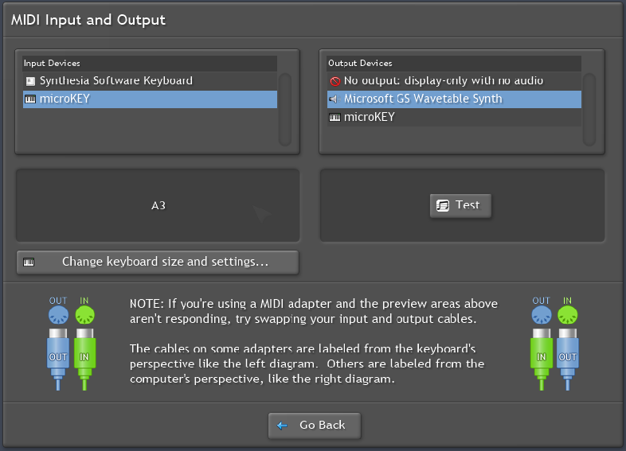Click the blue back arrow icon
The width and height of the screenshot is (626, 451).
tap(282, 426)
